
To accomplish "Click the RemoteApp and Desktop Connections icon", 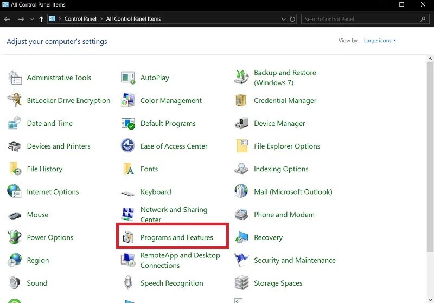I will point(128,260).
